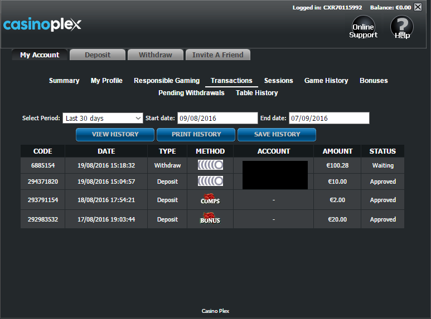Open Game History
Screen dimensions: 431x319
[326, 80]
